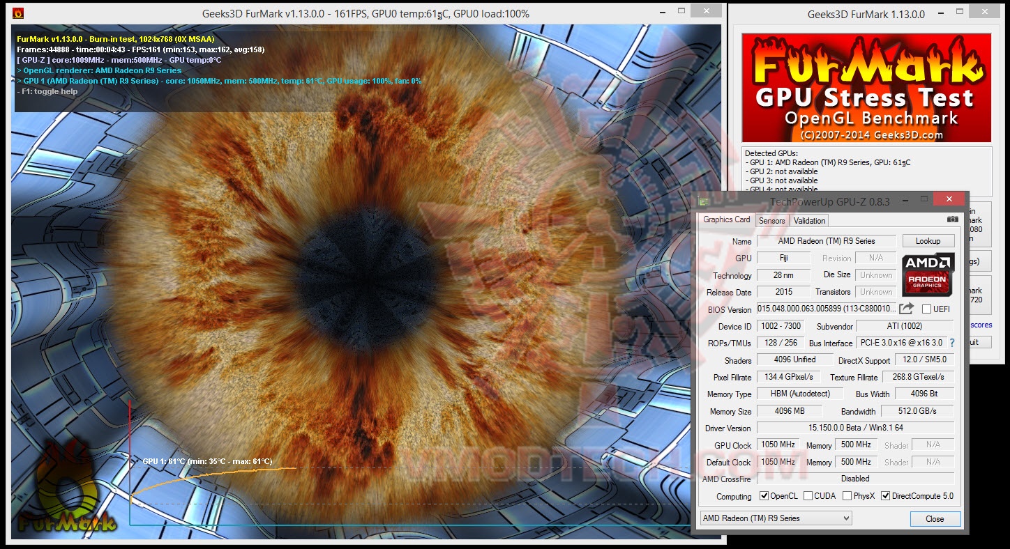Select the Technology value '28 nm'
Image resolution: width=1010 pixels, height=549 pixels.
tap(784, 275)
